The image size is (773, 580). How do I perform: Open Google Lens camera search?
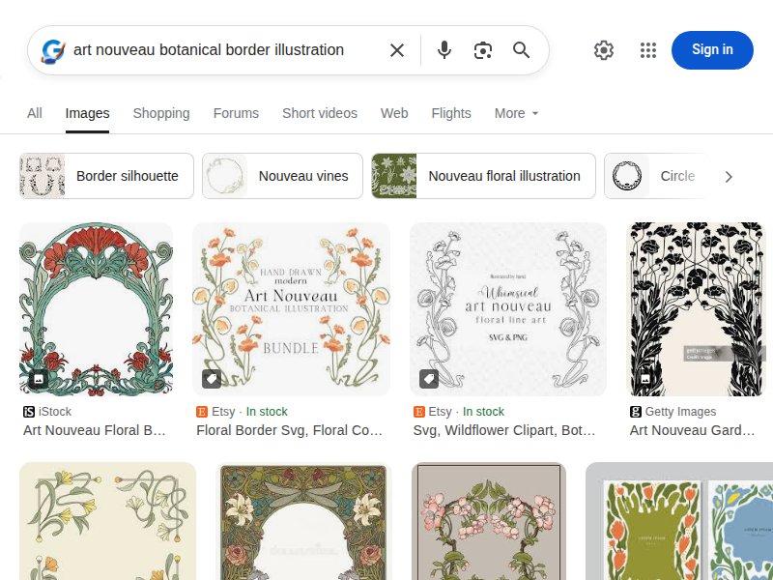[483, 50]
